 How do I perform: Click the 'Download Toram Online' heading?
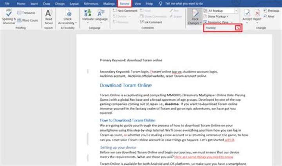click(x=126, y=85)
